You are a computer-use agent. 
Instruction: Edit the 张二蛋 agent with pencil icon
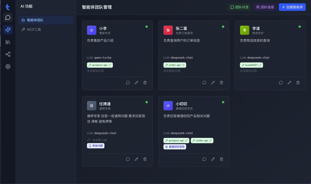pos(213,83)
